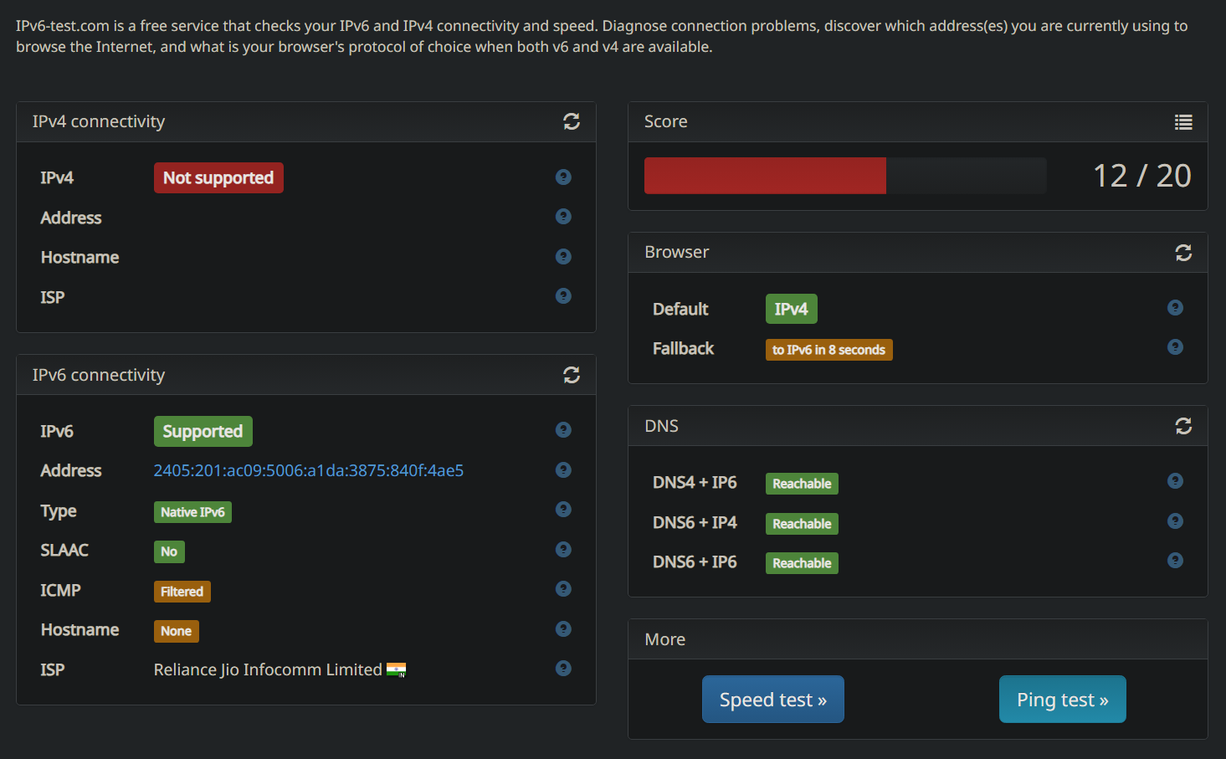Click the IPv4 connectivity panel title
1226x759 pixels.
tap(99, 121)
